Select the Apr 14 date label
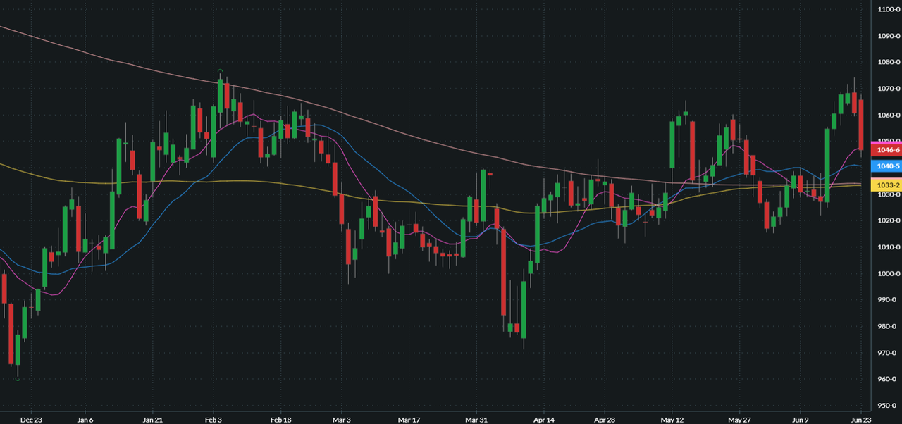The height and width of the screenshot is (424, 902). coord(544,419)
